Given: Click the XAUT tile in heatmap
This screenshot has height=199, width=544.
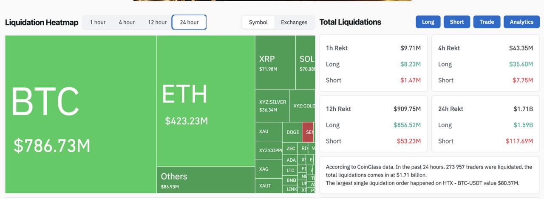Looking at the screenshot, I should 269,186.
